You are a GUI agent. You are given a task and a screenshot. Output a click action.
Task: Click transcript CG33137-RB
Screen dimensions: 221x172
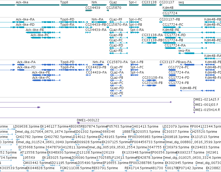tap(170, 19)
